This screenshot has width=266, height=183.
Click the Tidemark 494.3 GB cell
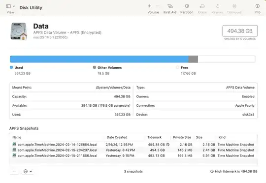[157, 150]
